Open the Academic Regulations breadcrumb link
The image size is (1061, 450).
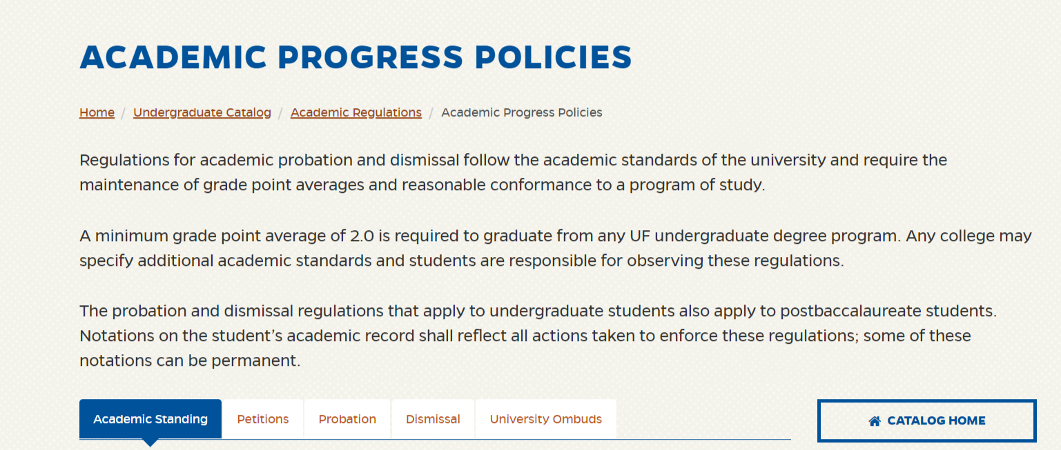(356, 112)
